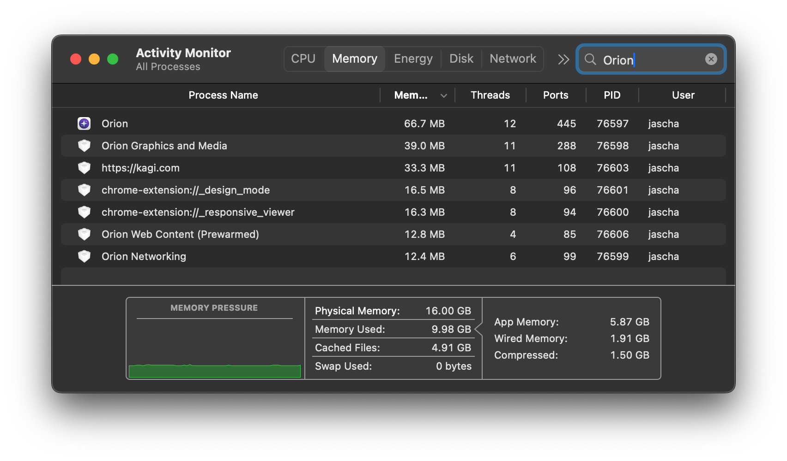Click the magnifying glass search icon
The width and height of the screenshot is (787, 461).
(590, 59)
